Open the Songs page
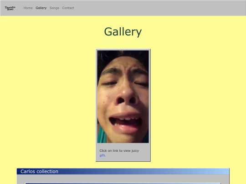Screen dimensions: 246x184 point(54,8)
